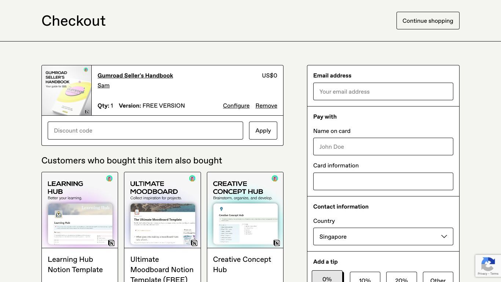
Task: Open the Creative Concept Hub product thumbnail
Action: (245, 210)
